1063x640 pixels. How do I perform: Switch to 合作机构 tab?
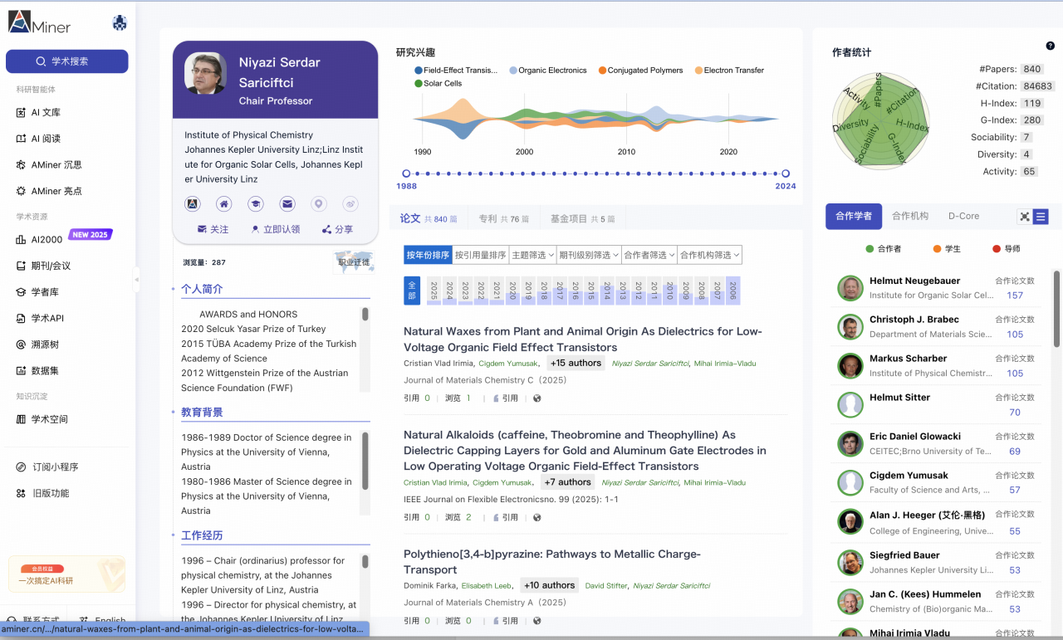pyautogui.click(x=910, y=216)
